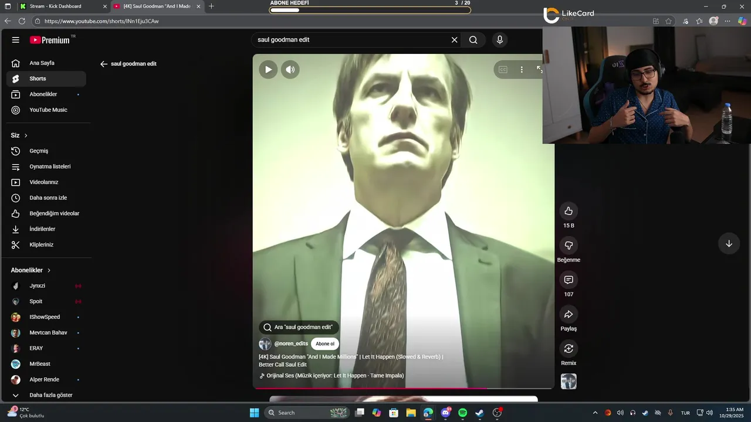This screenshot has height=422, width=751.
Task: Select Shorts in the sidebar
Action: (x=46, y=79)
